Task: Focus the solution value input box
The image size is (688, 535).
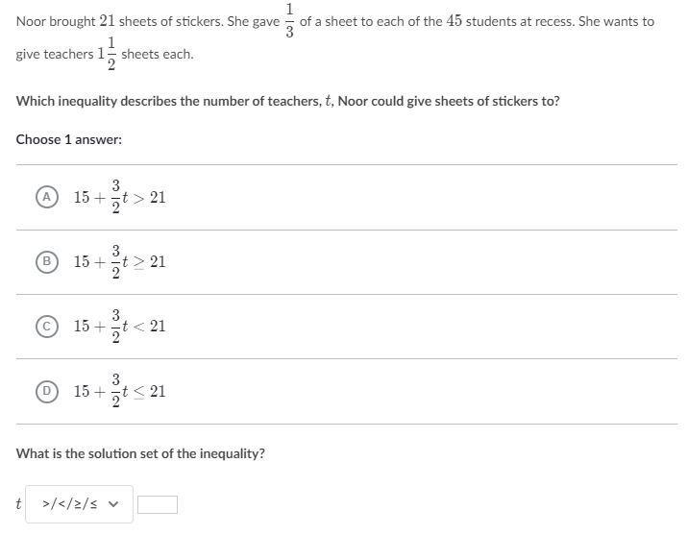Action: point(158,504)
